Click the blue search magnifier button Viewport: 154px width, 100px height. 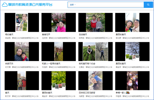click(148, 5)
